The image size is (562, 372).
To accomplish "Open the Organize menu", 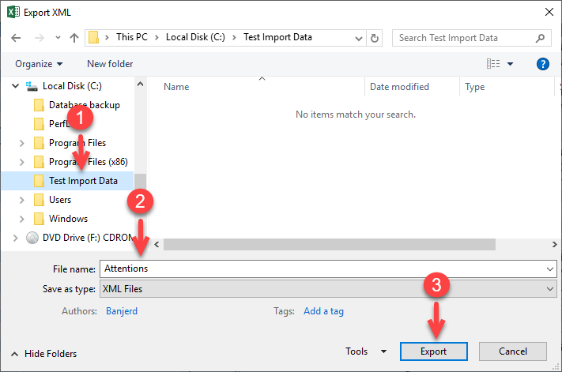I will pyautogui.click(x=39, y=64).
